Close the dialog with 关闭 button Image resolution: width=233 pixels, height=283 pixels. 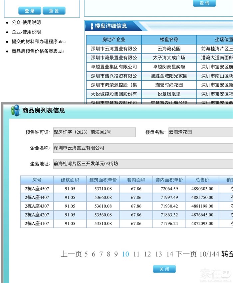pyautogui.click(x=164, y=269)
